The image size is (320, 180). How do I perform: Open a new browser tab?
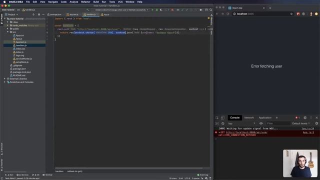point(270,8)
